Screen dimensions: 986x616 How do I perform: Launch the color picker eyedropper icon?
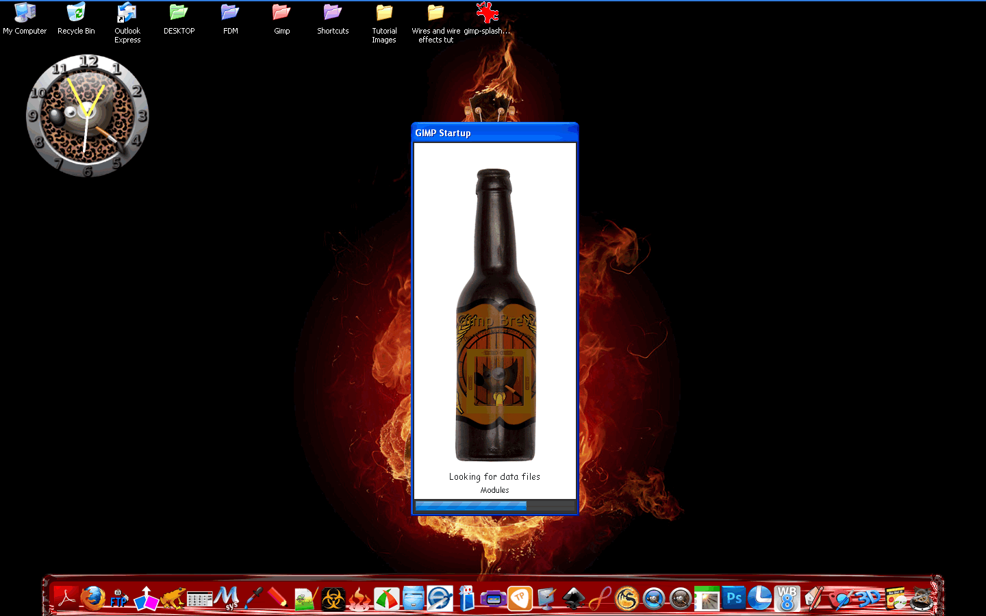pyautogui.click(x=253, y=598)
